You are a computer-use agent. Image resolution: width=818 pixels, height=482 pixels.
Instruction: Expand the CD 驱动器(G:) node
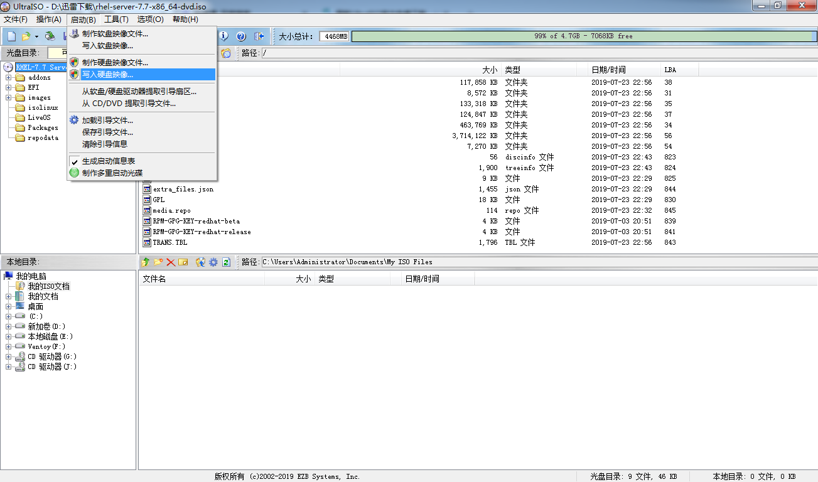[x=9, y=356]
